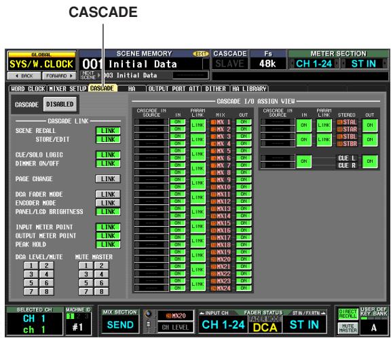Screen dimensions: 391x338
Task: Select CH 1-24 in fader status
Action: click(223, 325)
